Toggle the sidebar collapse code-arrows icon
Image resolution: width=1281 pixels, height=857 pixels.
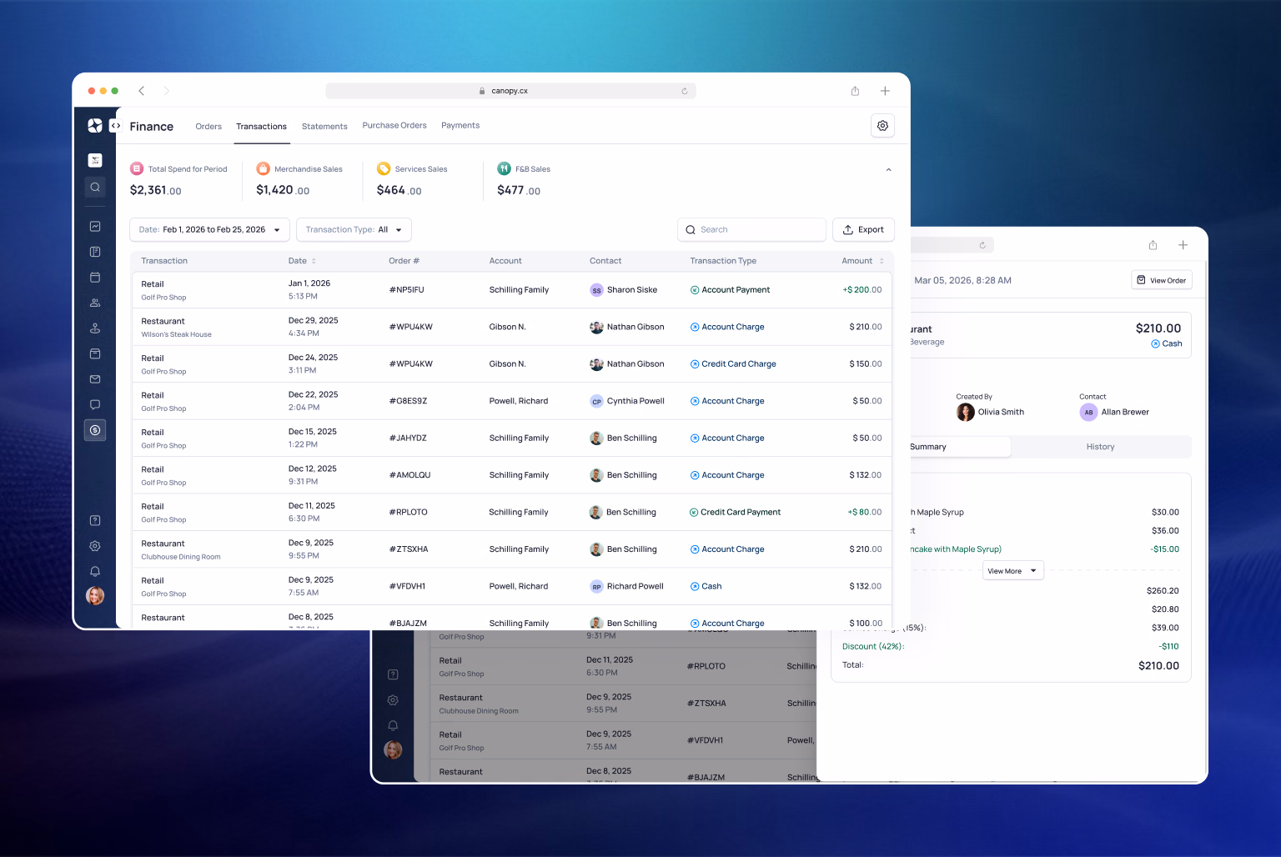coord(116,126)
